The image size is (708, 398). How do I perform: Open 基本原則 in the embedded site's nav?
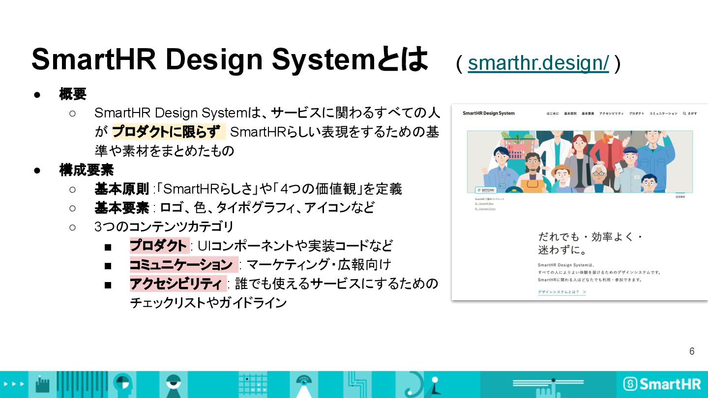click(570, 114)
